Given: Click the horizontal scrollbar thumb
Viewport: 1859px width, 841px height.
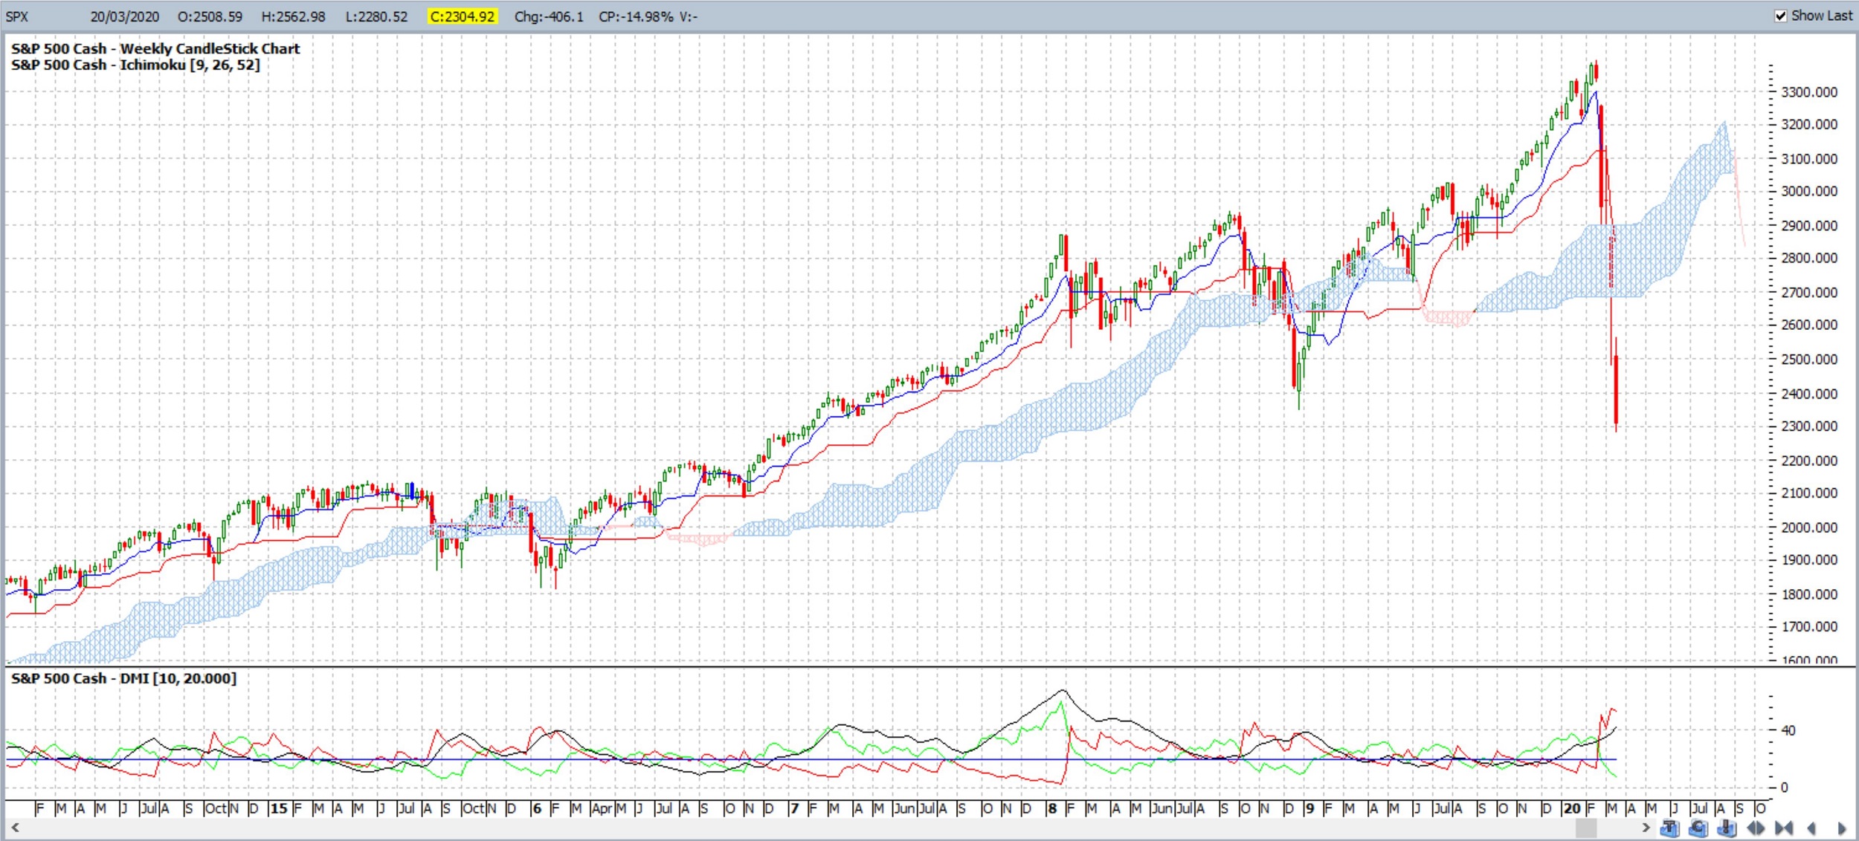Looking at the screenshot, I should (1585, 827).
